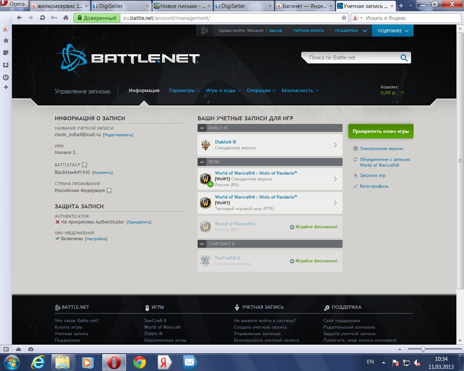This screenshot has width=464, height=371.
Task: Open the Подробнее dropdown
Action: coord(393,31)
